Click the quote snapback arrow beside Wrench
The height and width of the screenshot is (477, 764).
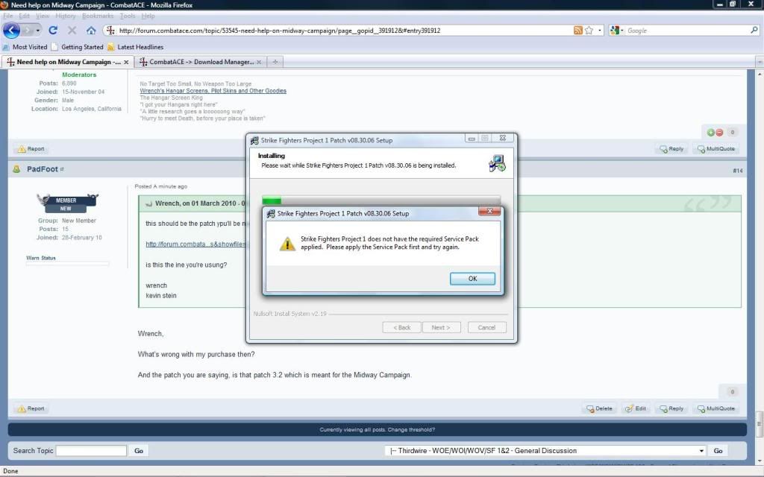tap(148, 203)
